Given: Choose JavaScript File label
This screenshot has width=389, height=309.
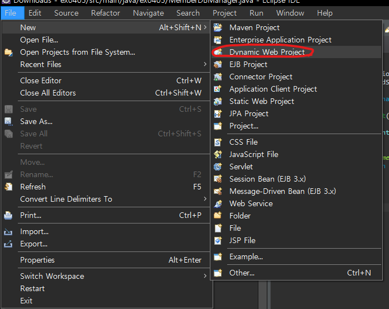Looking at the screenshot, I should click(254, 154).
